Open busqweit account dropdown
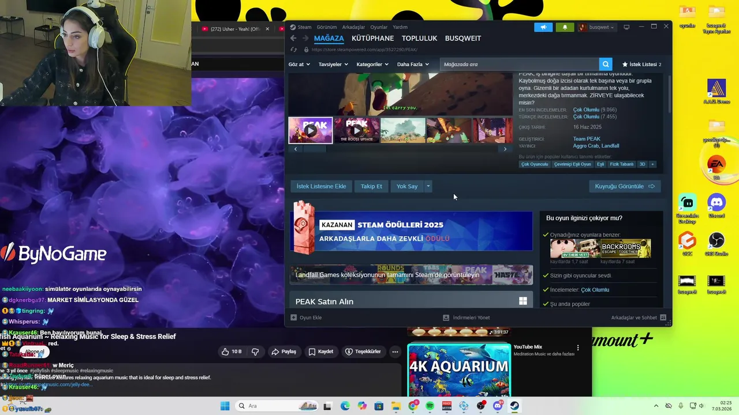The height and width of the screenshot is (415, 739). [x=597, y=27]
